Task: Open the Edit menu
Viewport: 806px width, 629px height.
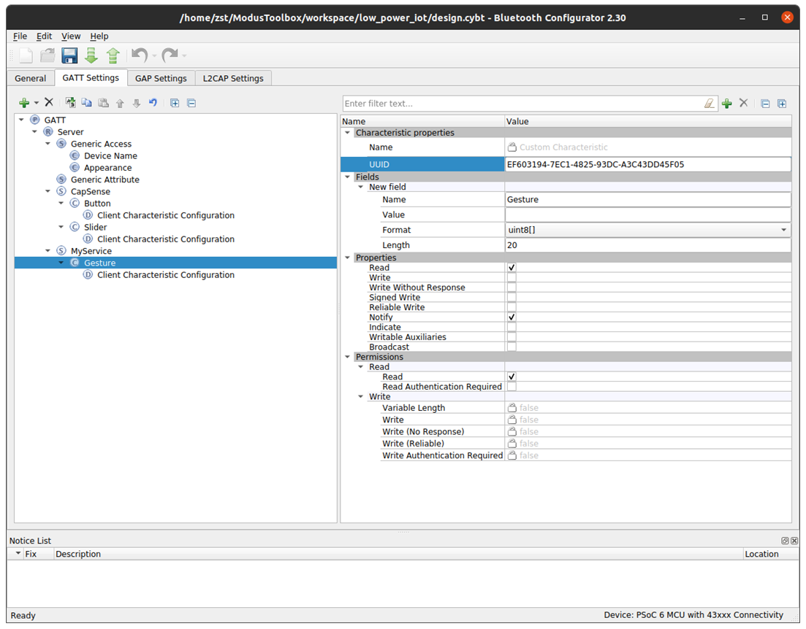Action: 44,36
